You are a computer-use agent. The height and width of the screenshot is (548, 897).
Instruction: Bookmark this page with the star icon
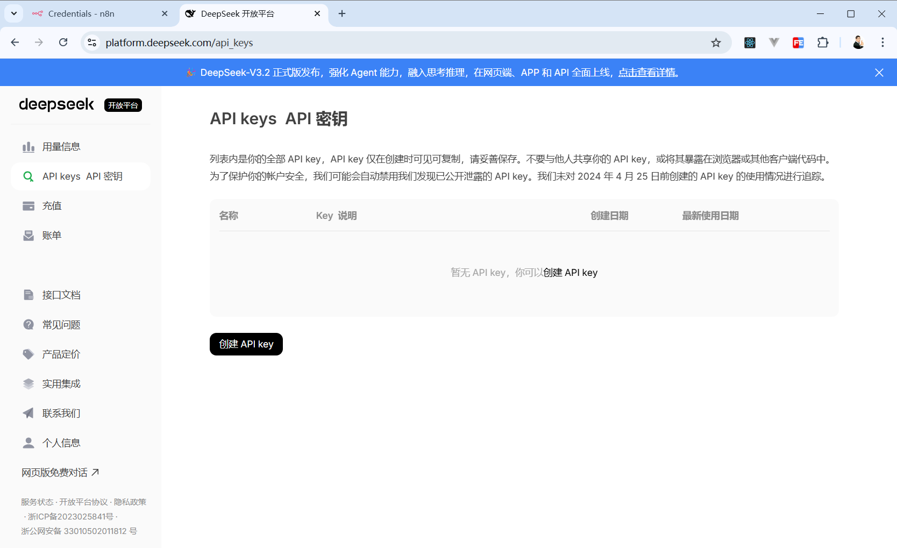[716, 42]
